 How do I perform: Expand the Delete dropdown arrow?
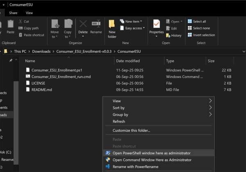83,36
